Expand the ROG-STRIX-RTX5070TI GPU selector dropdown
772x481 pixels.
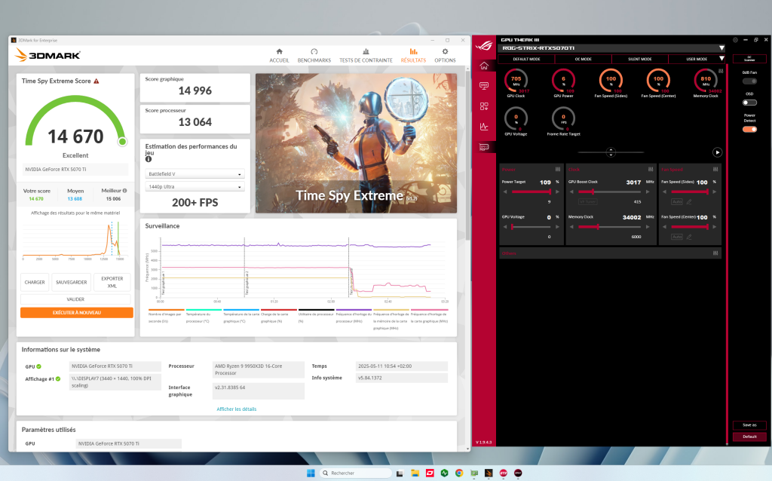[x=721, y=48]
